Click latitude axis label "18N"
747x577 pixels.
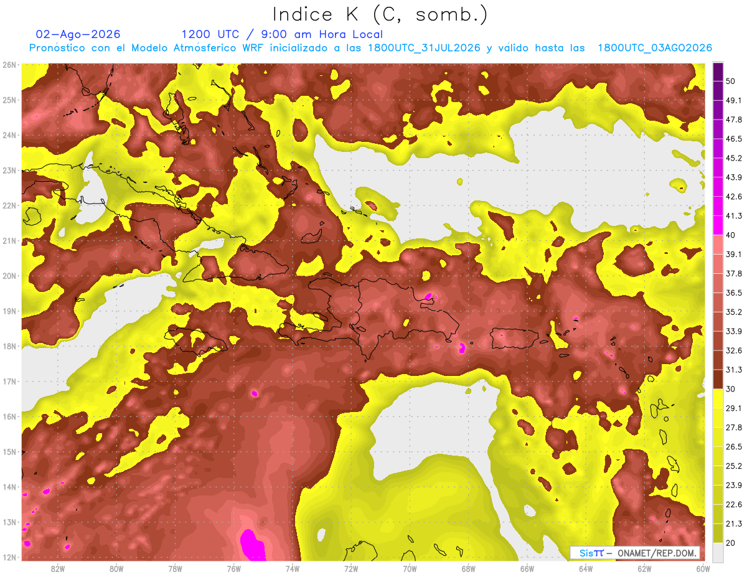pos(10,346)
